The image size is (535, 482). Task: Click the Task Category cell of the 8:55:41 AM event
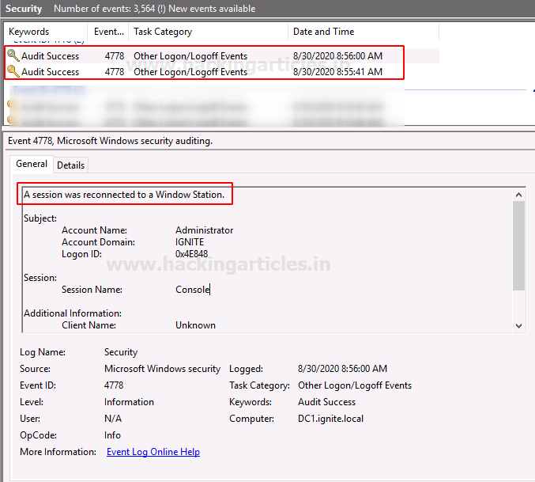(x=190, y=72)
